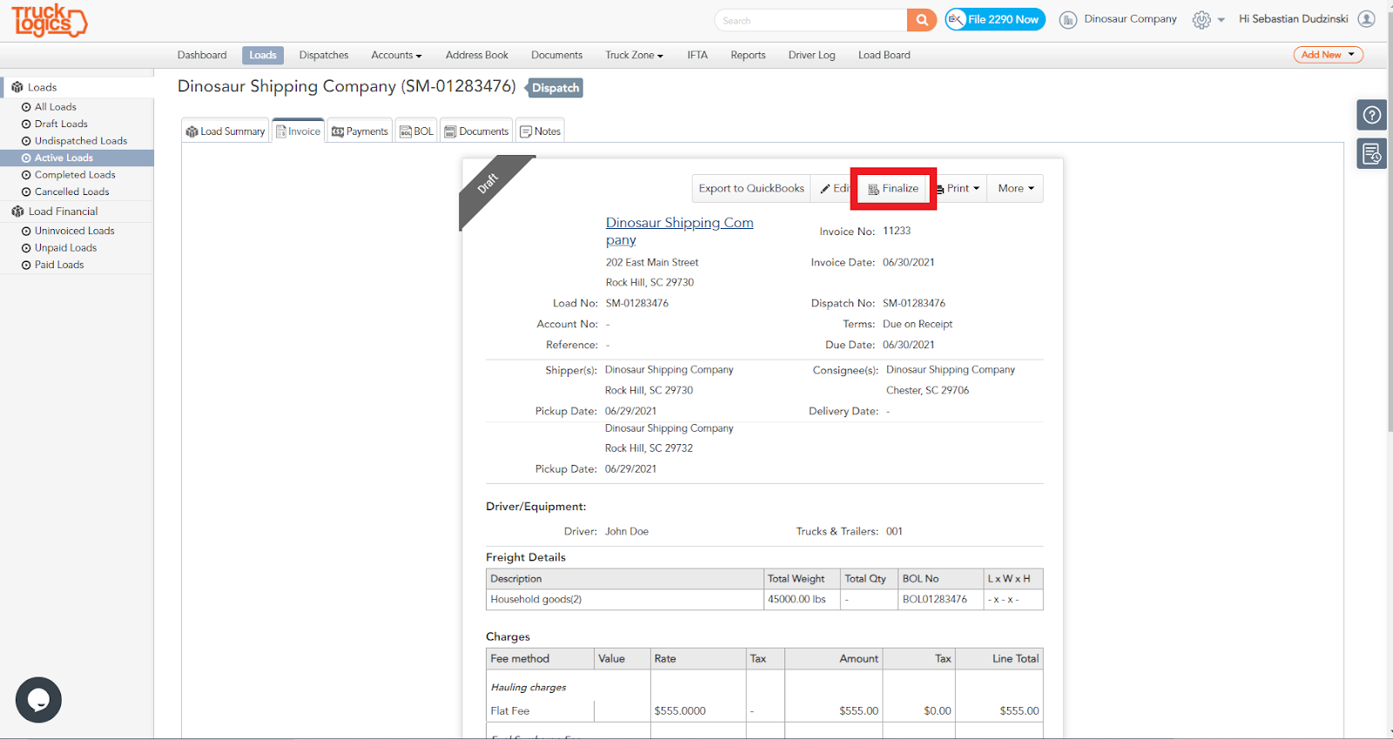Select Active Loads in sidebar
This screenshot has width=1393, height=740.
pyautogui.click(x=77, y=158)
